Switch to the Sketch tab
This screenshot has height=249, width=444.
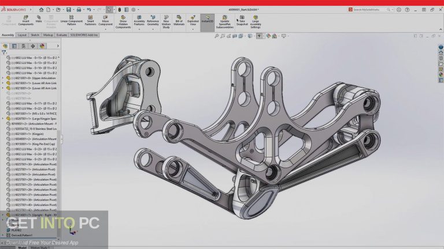[35, 35]
